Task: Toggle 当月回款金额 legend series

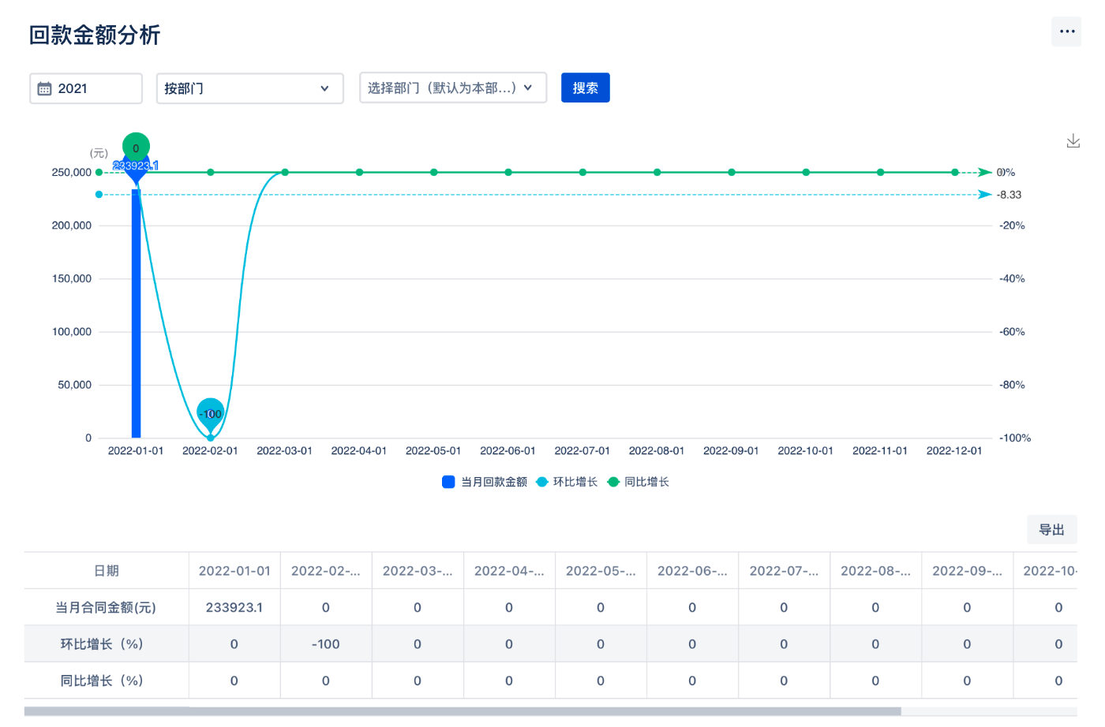Action: 485,482
